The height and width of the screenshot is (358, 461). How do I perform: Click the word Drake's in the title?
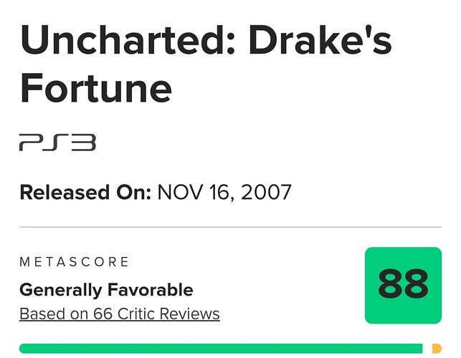coord(320,39)
